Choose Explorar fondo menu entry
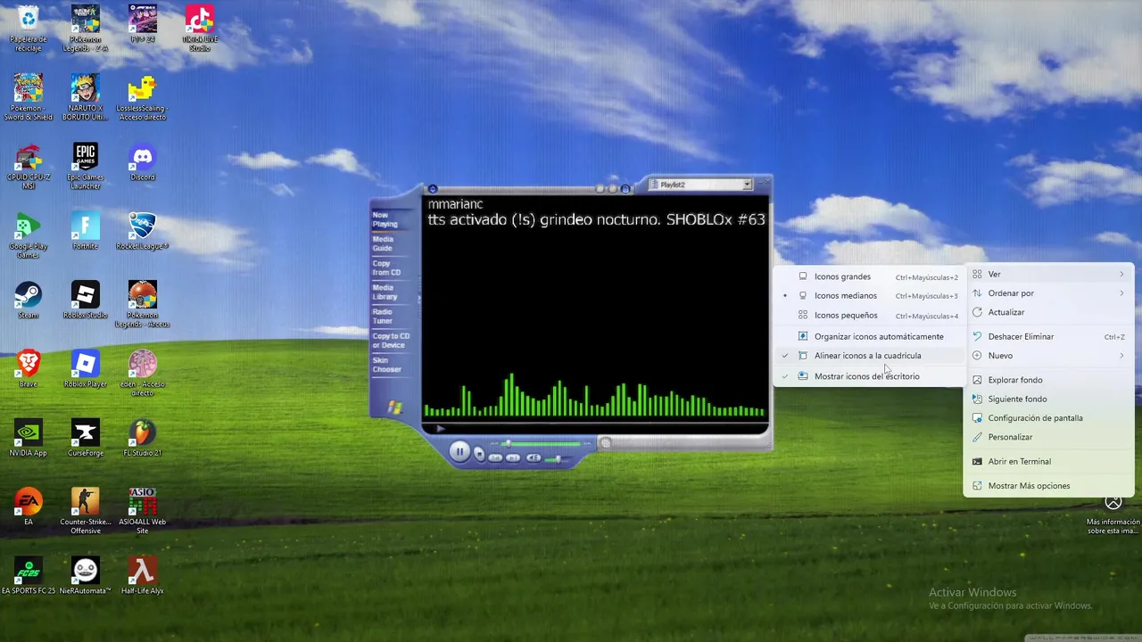This screenshot has height=642, width=1142. [x=1048, y=380]
